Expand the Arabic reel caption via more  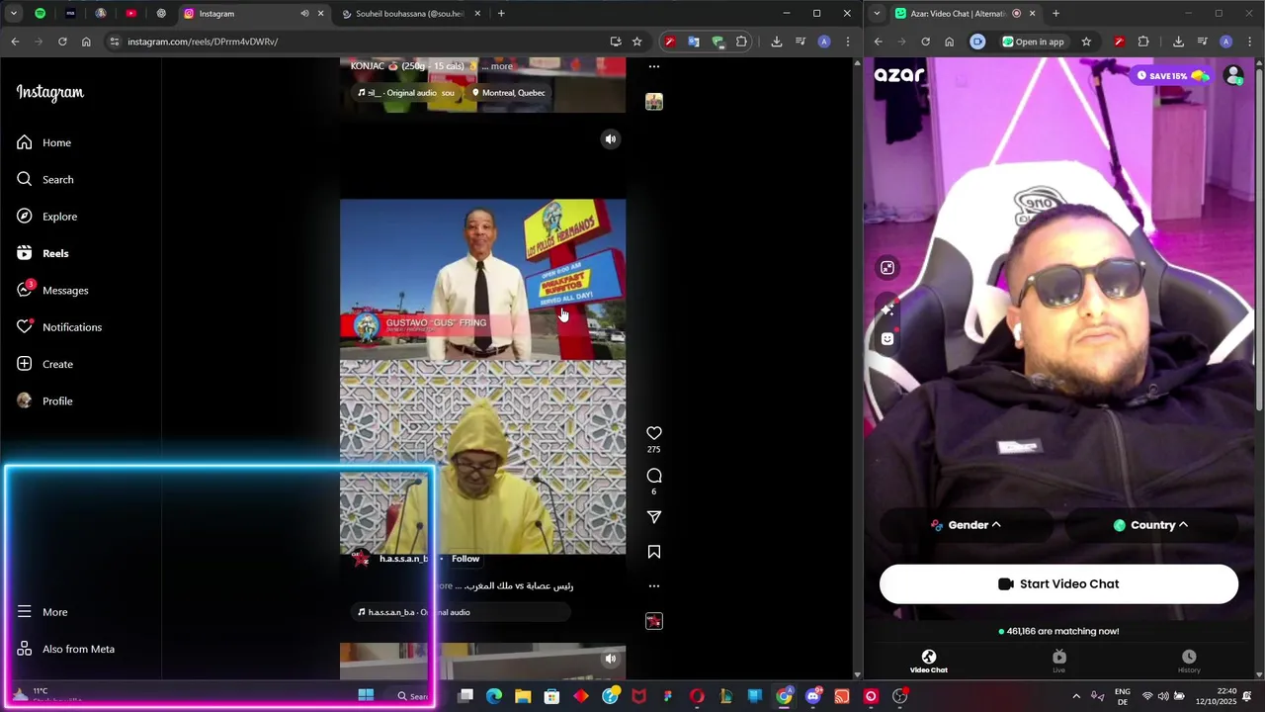(x=445, y=585)
